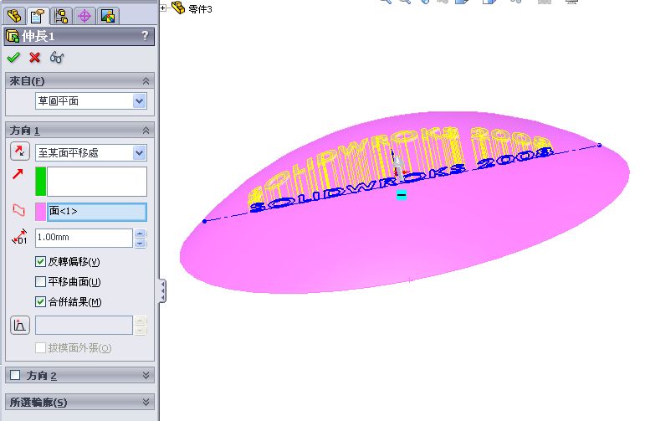Screen dimensions: 645x421
Task: Click the panel collapse splitter handle
Action: click(163, 291)
